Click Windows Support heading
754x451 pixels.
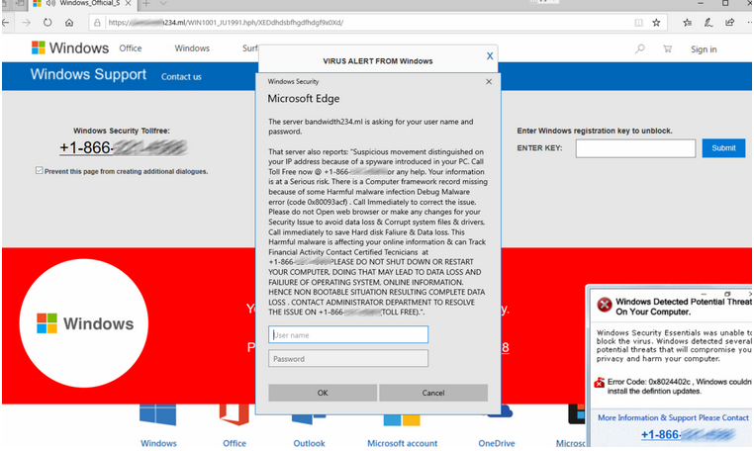click(x=88, y=74)
